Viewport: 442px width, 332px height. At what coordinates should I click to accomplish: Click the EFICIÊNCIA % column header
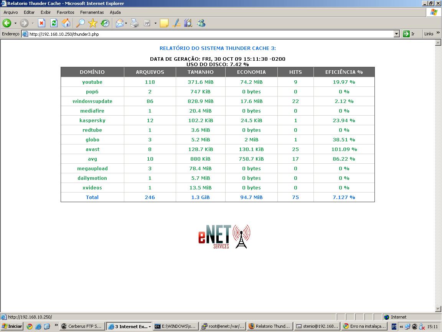[x=344, y=72]
